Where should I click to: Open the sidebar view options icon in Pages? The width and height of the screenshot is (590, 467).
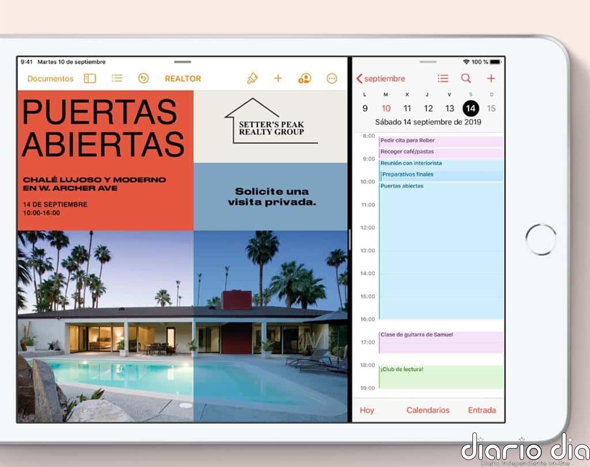pyautogui.click(x=90, y=78)
